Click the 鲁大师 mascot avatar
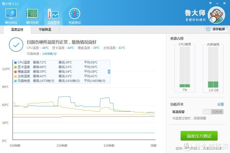 coord(216,15)
